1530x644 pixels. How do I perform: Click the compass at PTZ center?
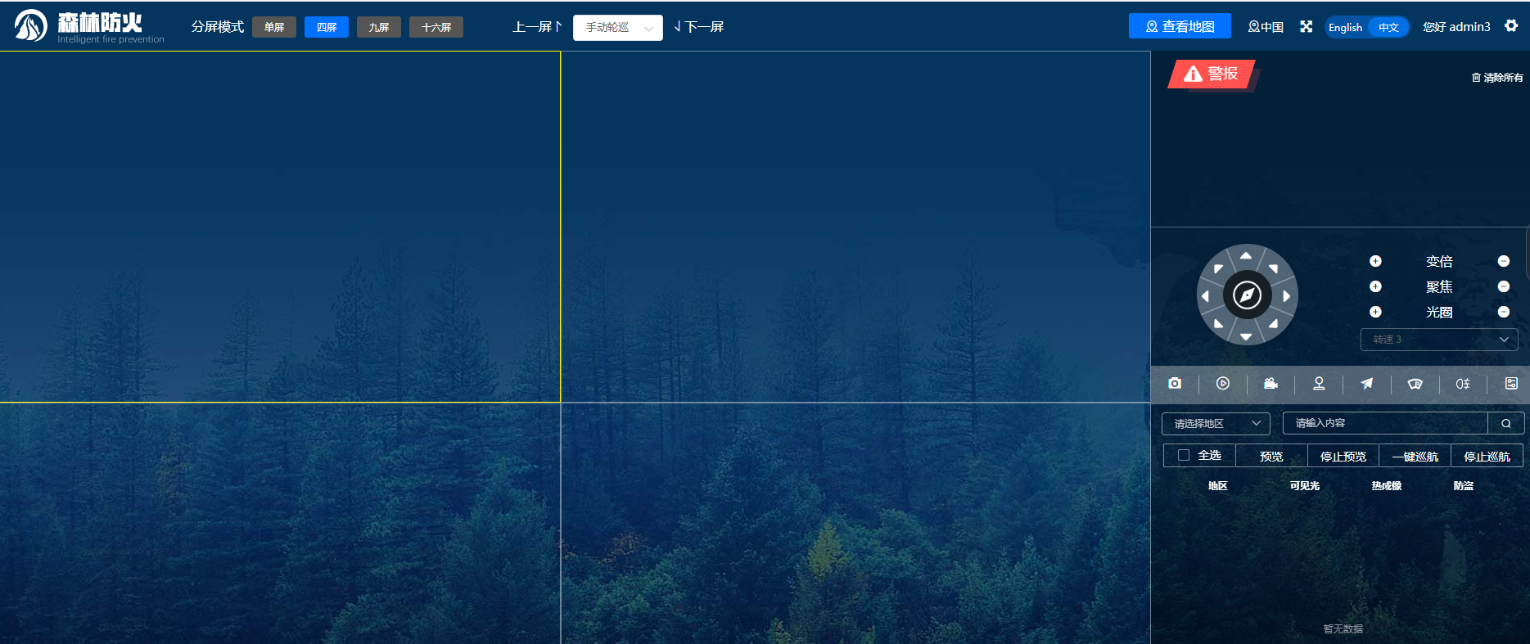1247,295
